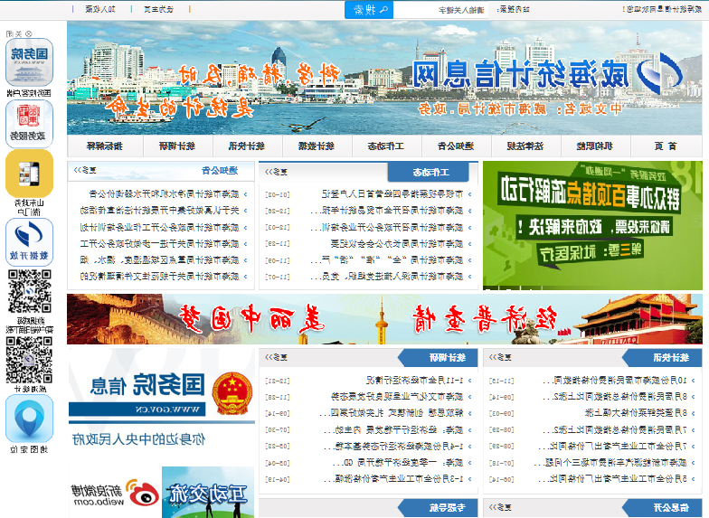Click 更多>> in the 统计快报 panel
Image resolution: width=709 pixels, height=518 pixels.
500,357
